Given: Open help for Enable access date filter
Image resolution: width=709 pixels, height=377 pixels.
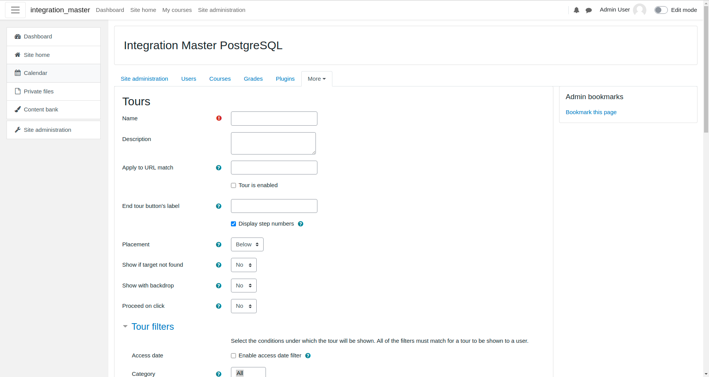Looking at the screenshot, I should tap(308, 356).
